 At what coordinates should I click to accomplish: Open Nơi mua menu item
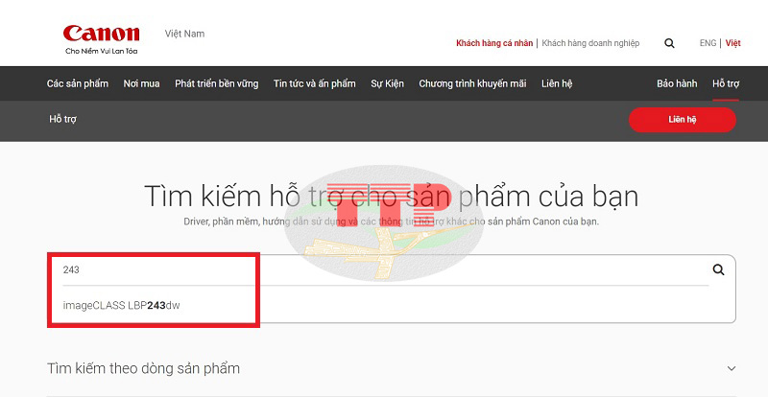coord(141,83)
